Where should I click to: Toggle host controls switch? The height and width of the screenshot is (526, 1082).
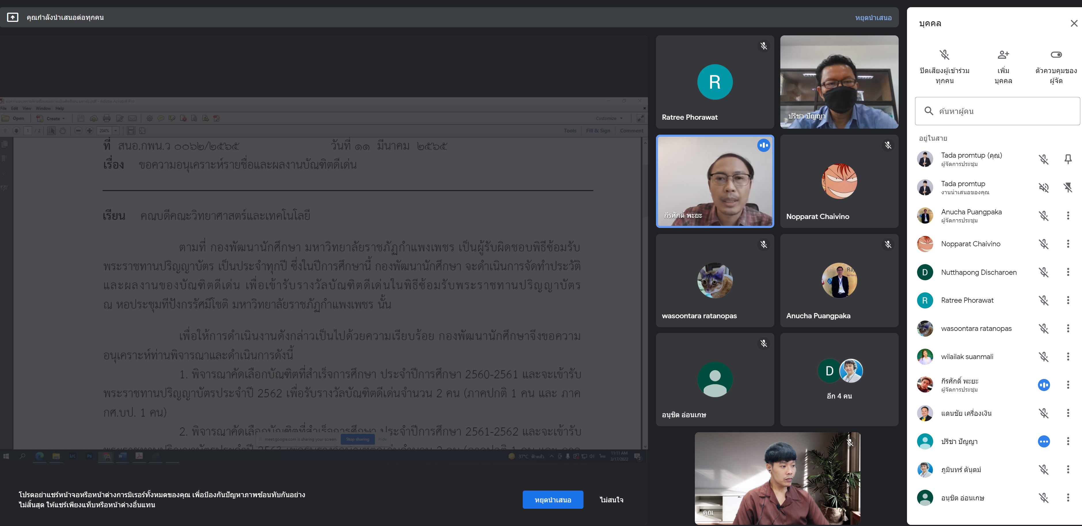[1056, 55]
